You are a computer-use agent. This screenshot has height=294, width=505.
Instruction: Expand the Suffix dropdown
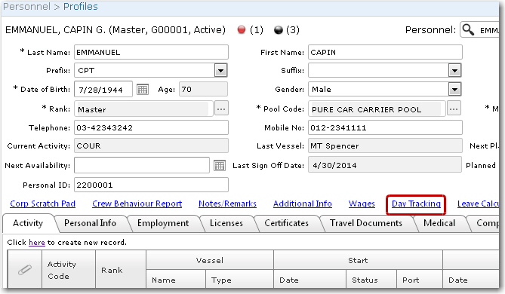click(454, 70)
